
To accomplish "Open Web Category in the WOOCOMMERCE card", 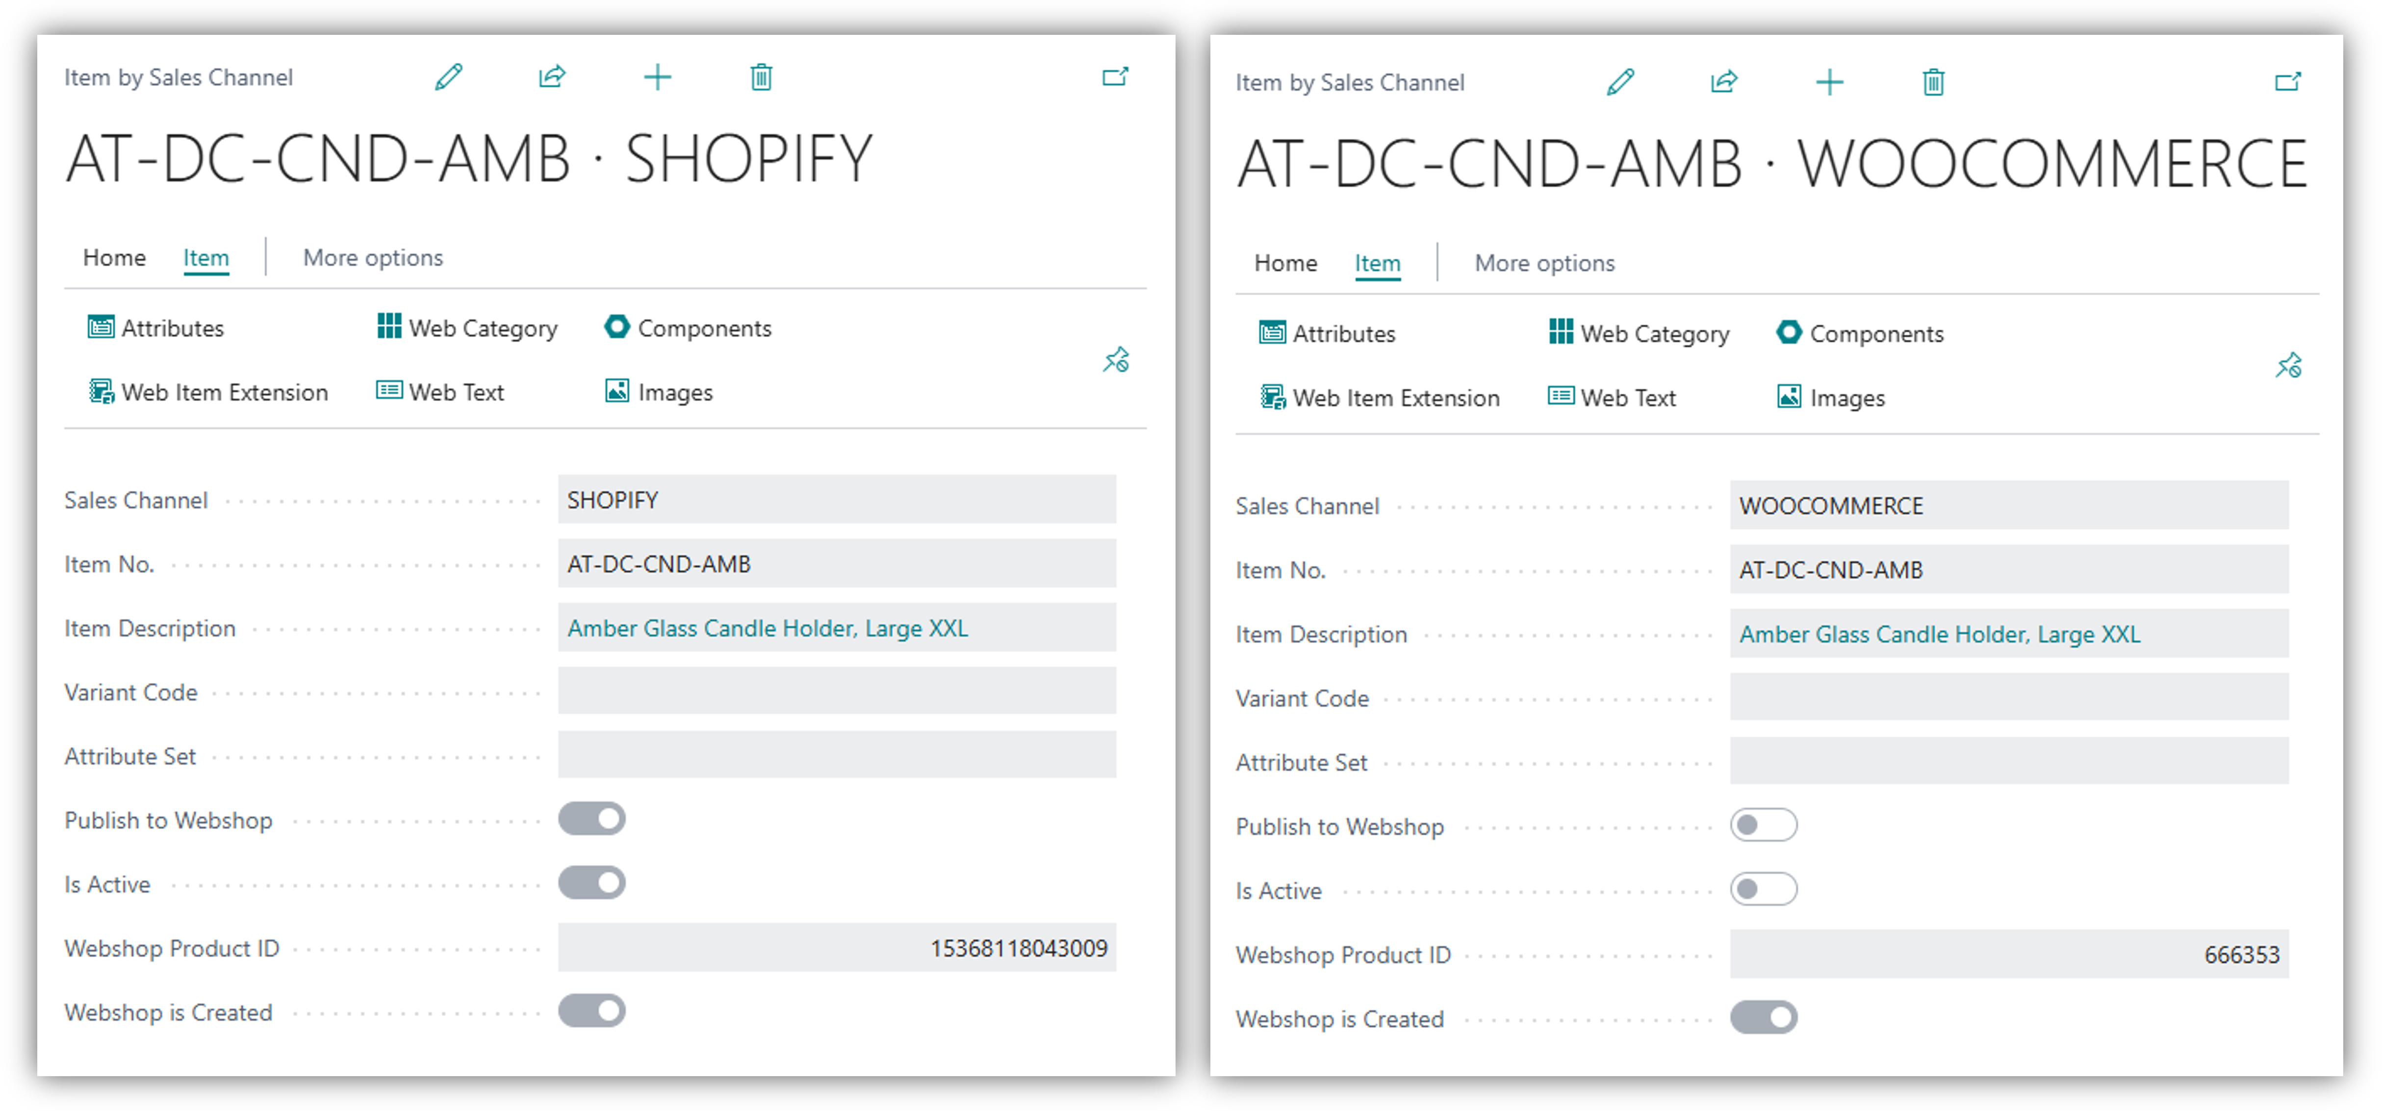I will (1639, 334).
